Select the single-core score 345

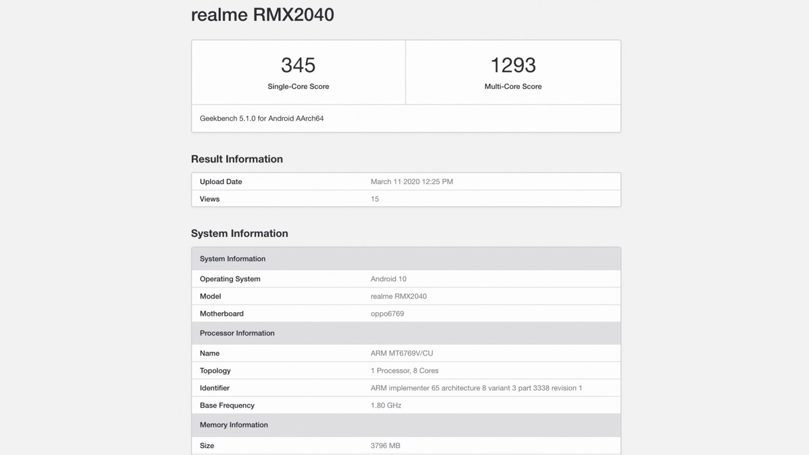coord(298,65)
